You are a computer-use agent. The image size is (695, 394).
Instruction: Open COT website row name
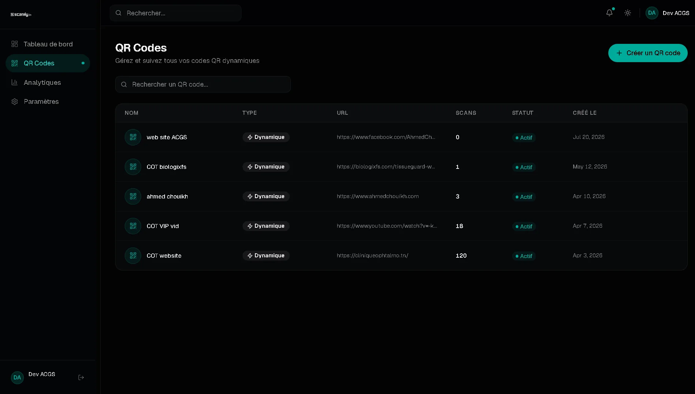click(164, 256)
